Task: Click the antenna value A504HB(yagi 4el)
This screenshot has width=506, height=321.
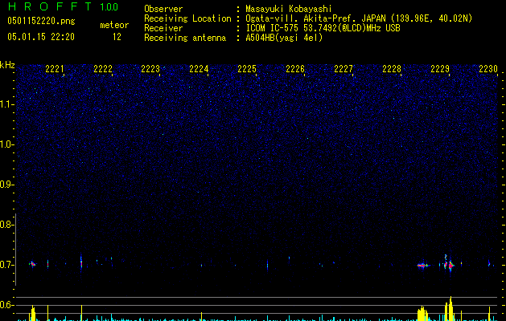Action: [x=284, y=38]
